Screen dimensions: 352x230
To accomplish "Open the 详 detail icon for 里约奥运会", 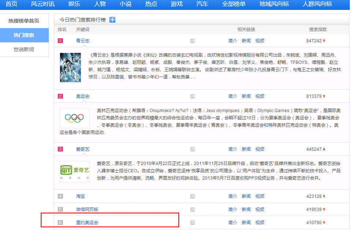I will 192,223.
